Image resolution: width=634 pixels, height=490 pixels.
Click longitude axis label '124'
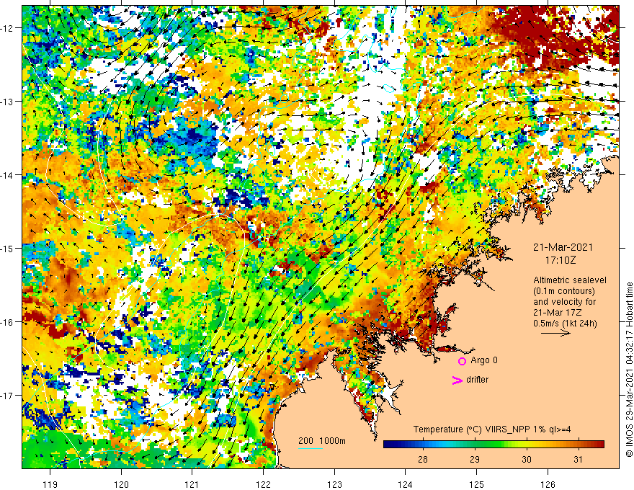[406, 484]
